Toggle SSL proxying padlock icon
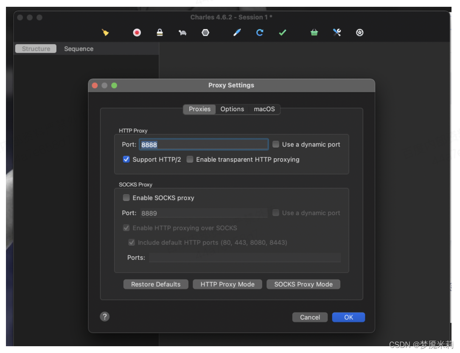The width and height of the screenshot is (460, 353). (160, 32)
